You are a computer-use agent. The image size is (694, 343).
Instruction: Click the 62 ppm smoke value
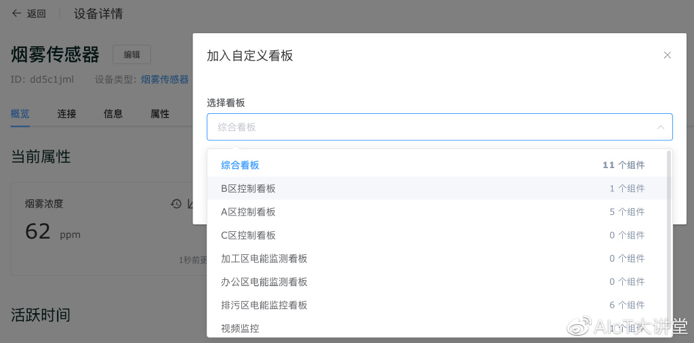click(x=53, y=231)
